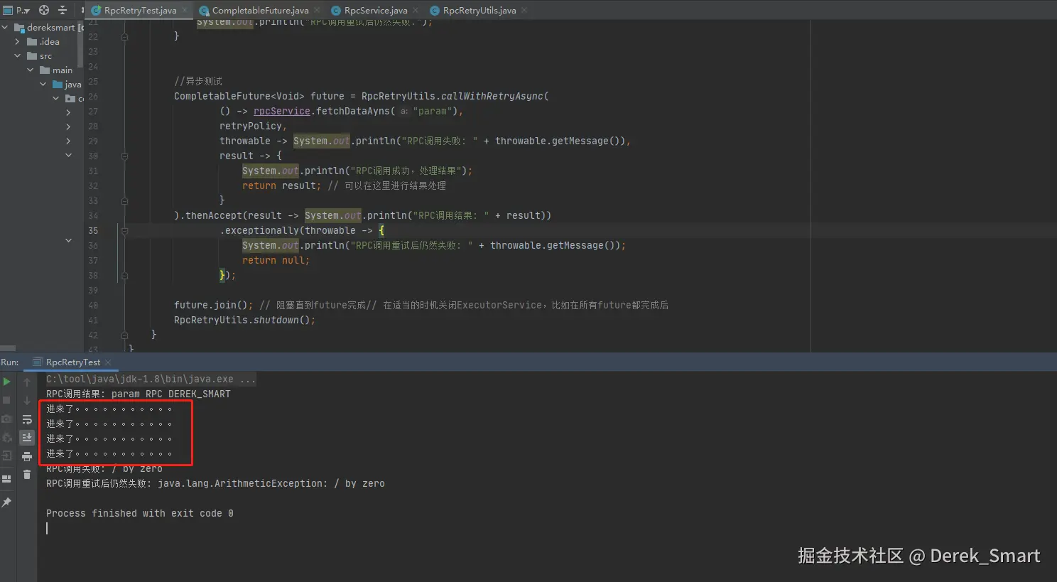
Task: Toggle code fold marker at line 22
Action: (124, 36)
